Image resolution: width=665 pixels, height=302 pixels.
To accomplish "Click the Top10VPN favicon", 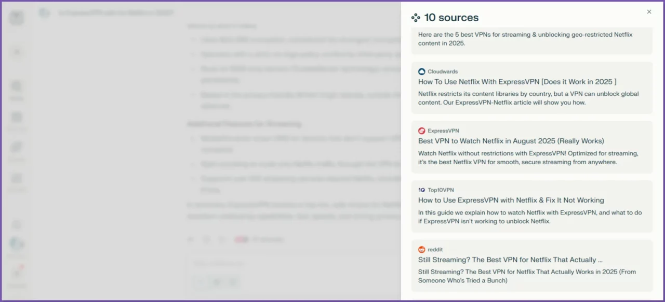I will (422, 190).
